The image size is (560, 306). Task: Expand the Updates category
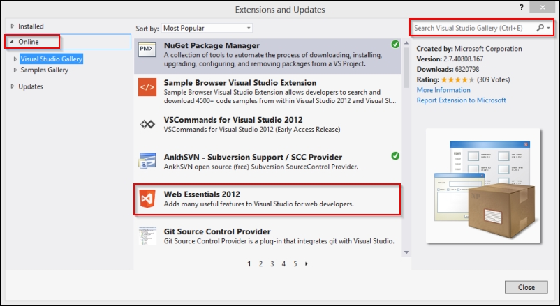coord(12,86)
